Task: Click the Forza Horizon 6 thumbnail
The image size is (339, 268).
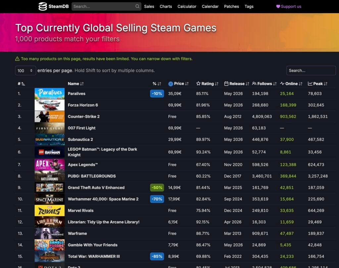Action: [x=50, y=105]
